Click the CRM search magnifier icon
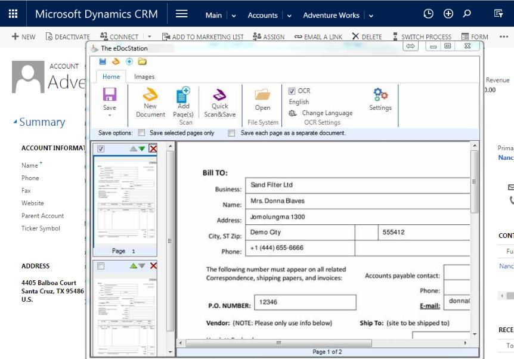 467,14
